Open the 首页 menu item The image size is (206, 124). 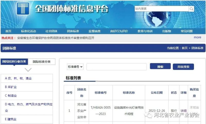(x=8, y=31)
